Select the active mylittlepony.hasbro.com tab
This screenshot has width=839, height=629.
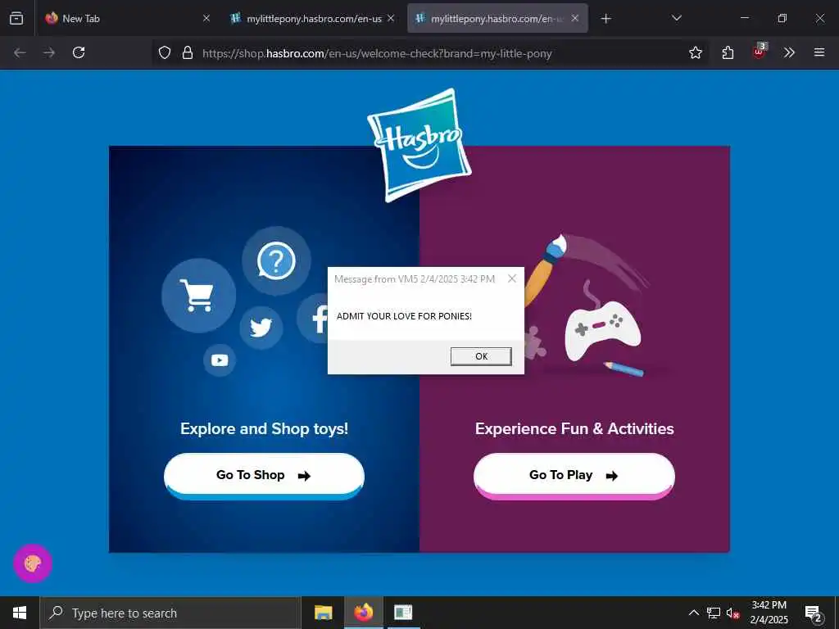point(497,18)
